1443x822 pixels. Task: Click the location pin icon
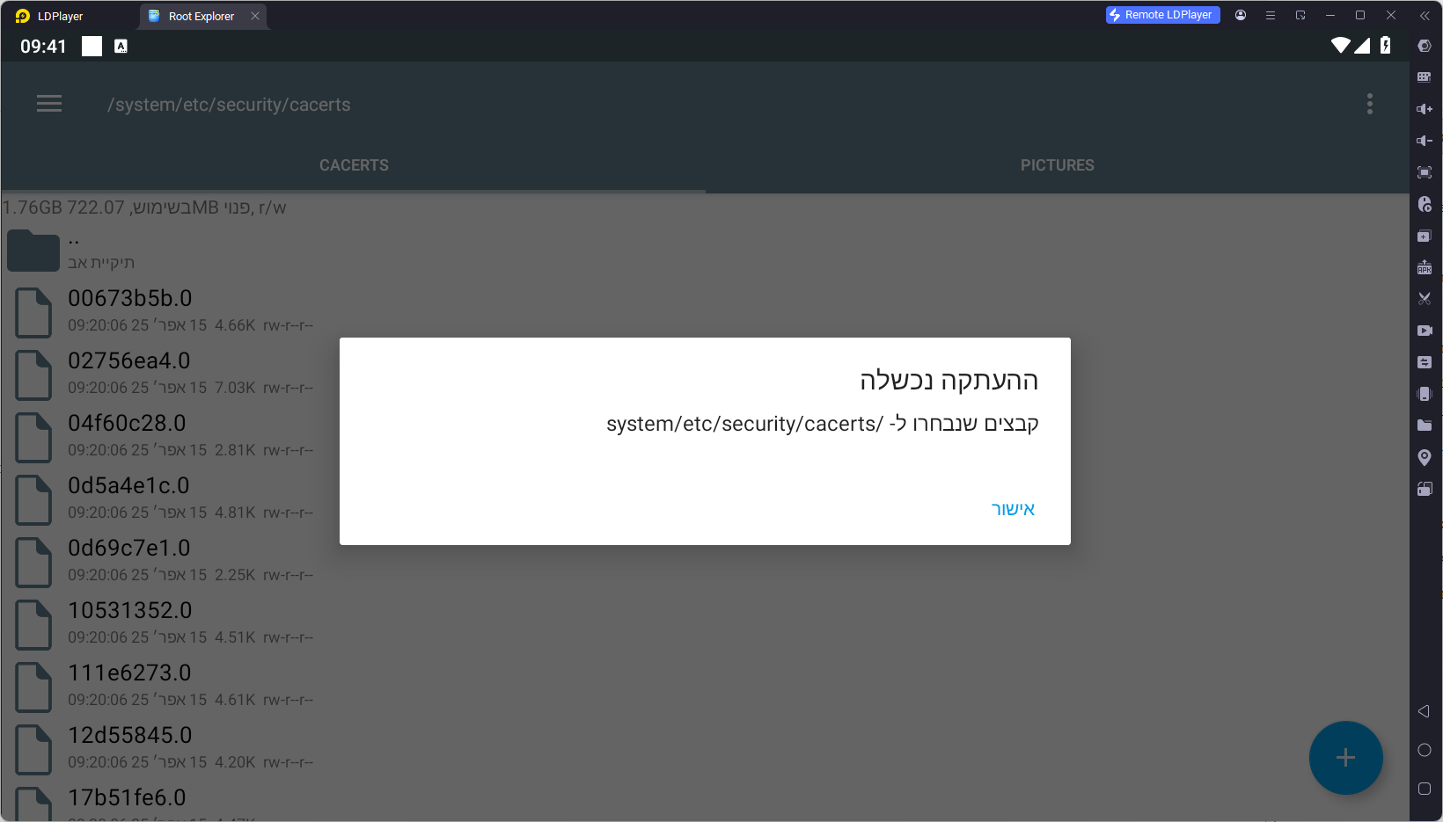click(x=1425, y=457)
